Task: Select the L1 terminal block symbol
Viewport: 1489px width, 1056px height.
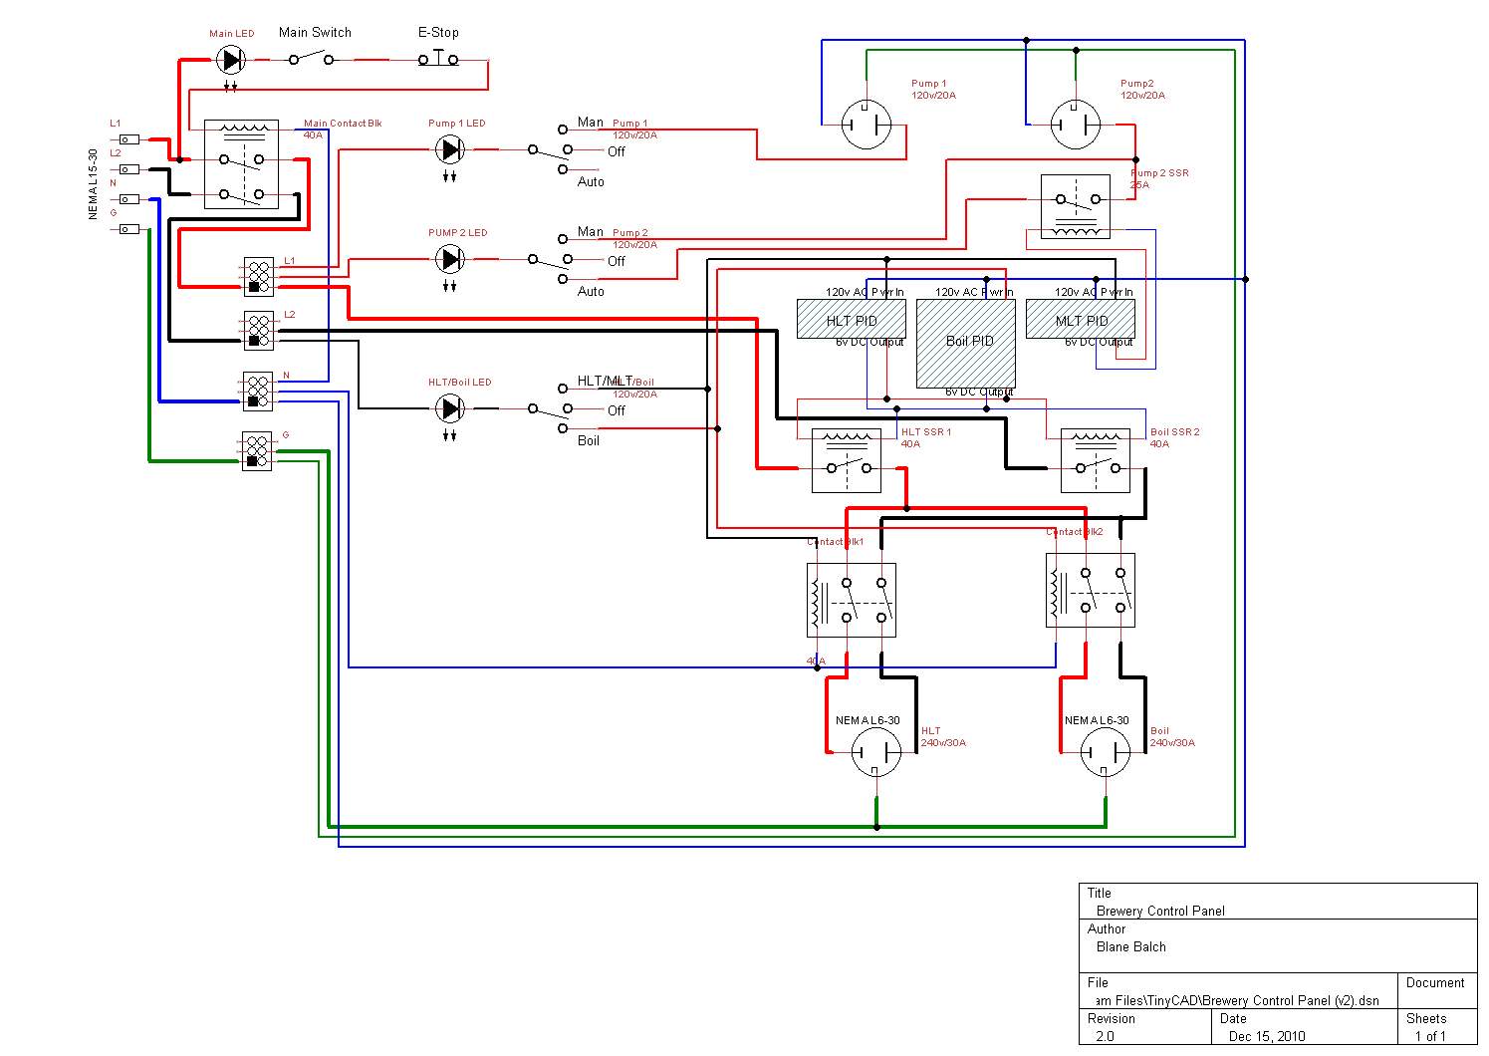Action: tap(259, 276)
